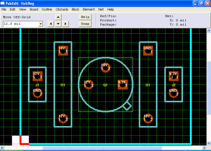Close the PcbEdit window

(208, 3)
